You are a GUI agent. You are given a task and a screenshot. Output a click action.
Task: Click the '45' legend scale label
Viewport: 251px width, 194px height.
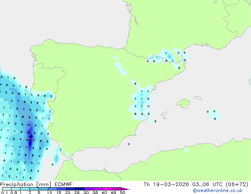click(x=113, y=192)
